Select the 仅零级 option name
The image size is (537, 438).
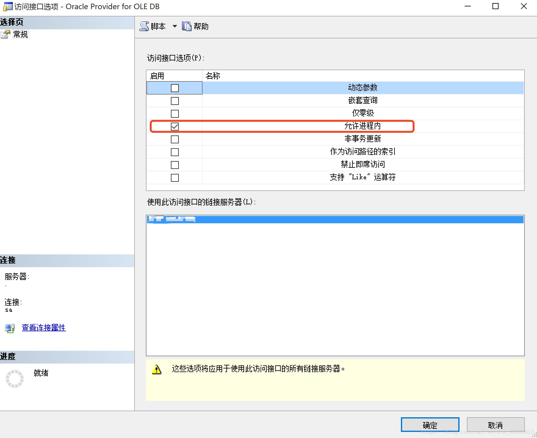click(363, 113)
